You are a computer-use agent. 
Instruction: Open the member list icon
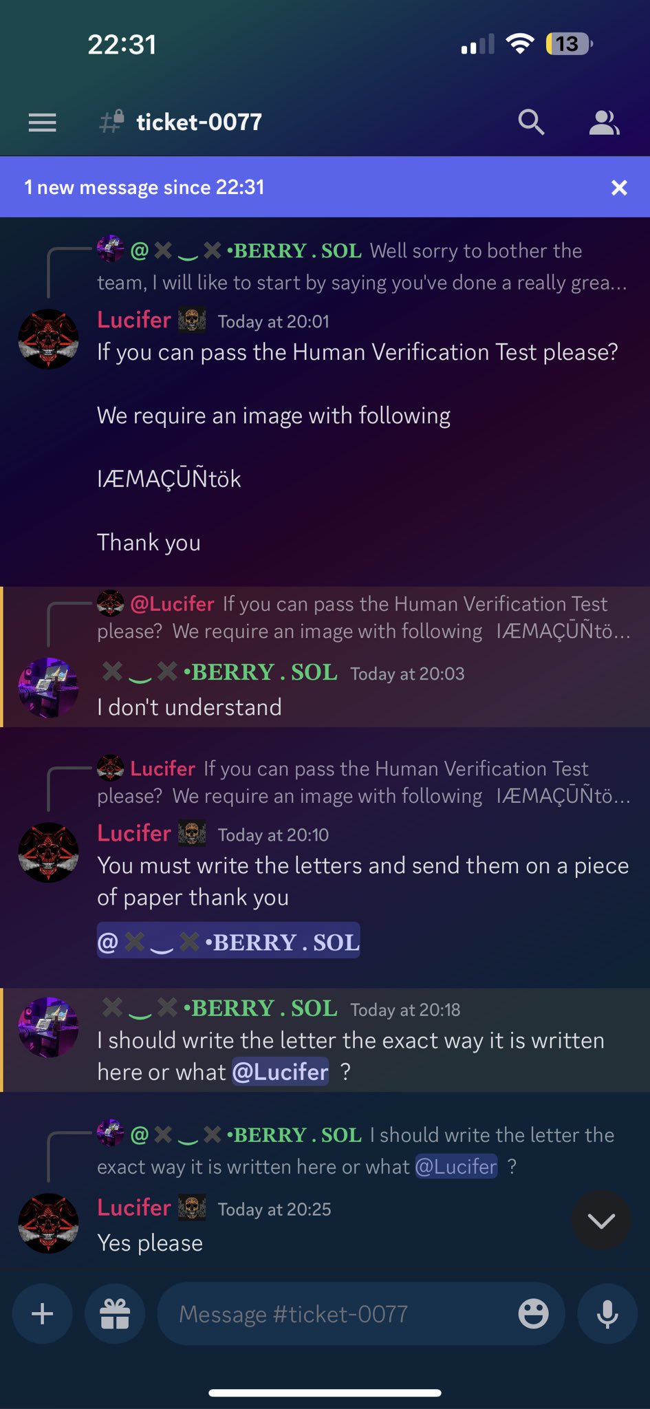[604, 122]
